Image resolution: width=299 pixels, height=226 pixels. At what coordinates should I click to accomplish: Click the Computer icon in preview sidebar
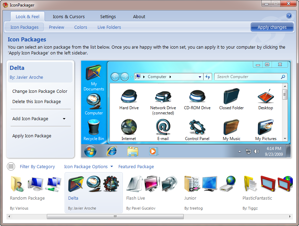click(94, 102)
